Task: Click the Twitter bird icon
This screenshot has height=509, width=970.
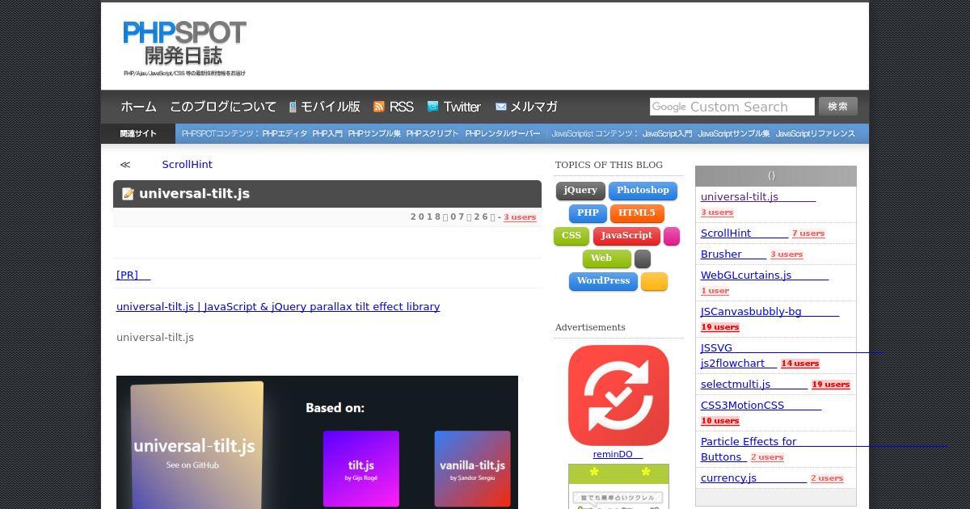Action: point(432,107)
